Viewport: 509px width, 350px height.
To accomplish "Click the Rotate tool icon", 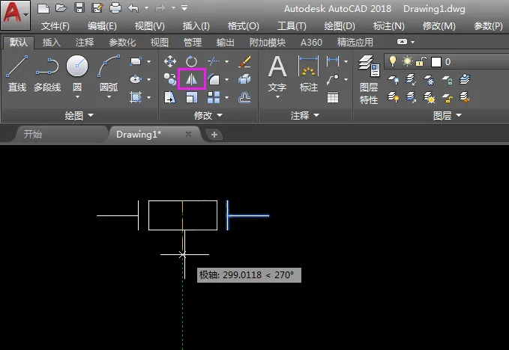I will coord(190,61).
